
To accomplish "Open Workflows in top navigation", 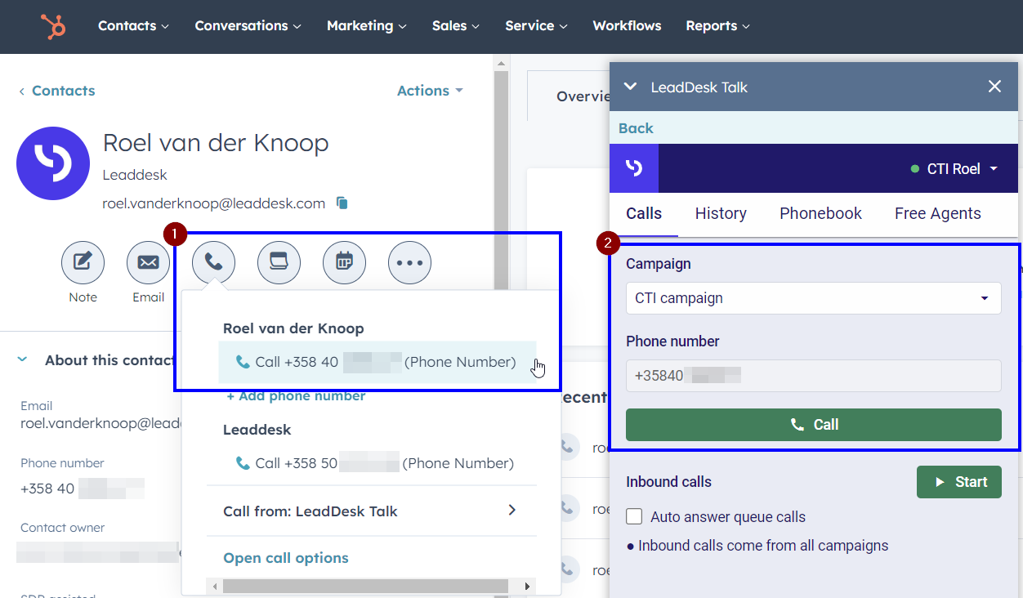I will point(627,26).
